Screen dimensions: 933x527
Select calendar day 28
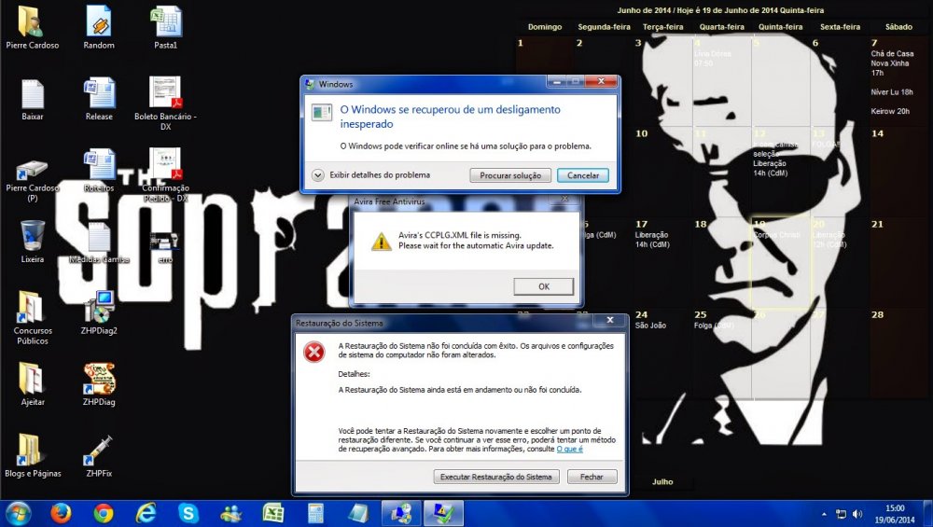tap(898, 353)
